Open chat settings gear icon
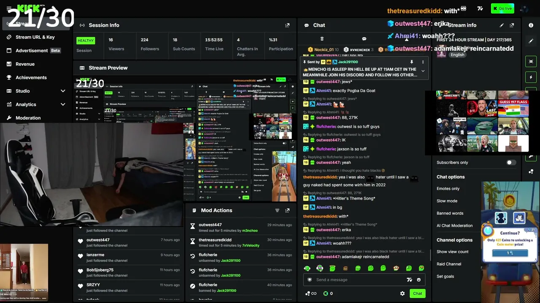The width and height of the screenshot is (540, 303). (x=402, y=294)
